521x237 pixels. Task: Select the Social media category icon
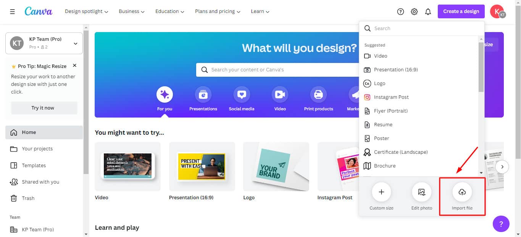(241, 95)
